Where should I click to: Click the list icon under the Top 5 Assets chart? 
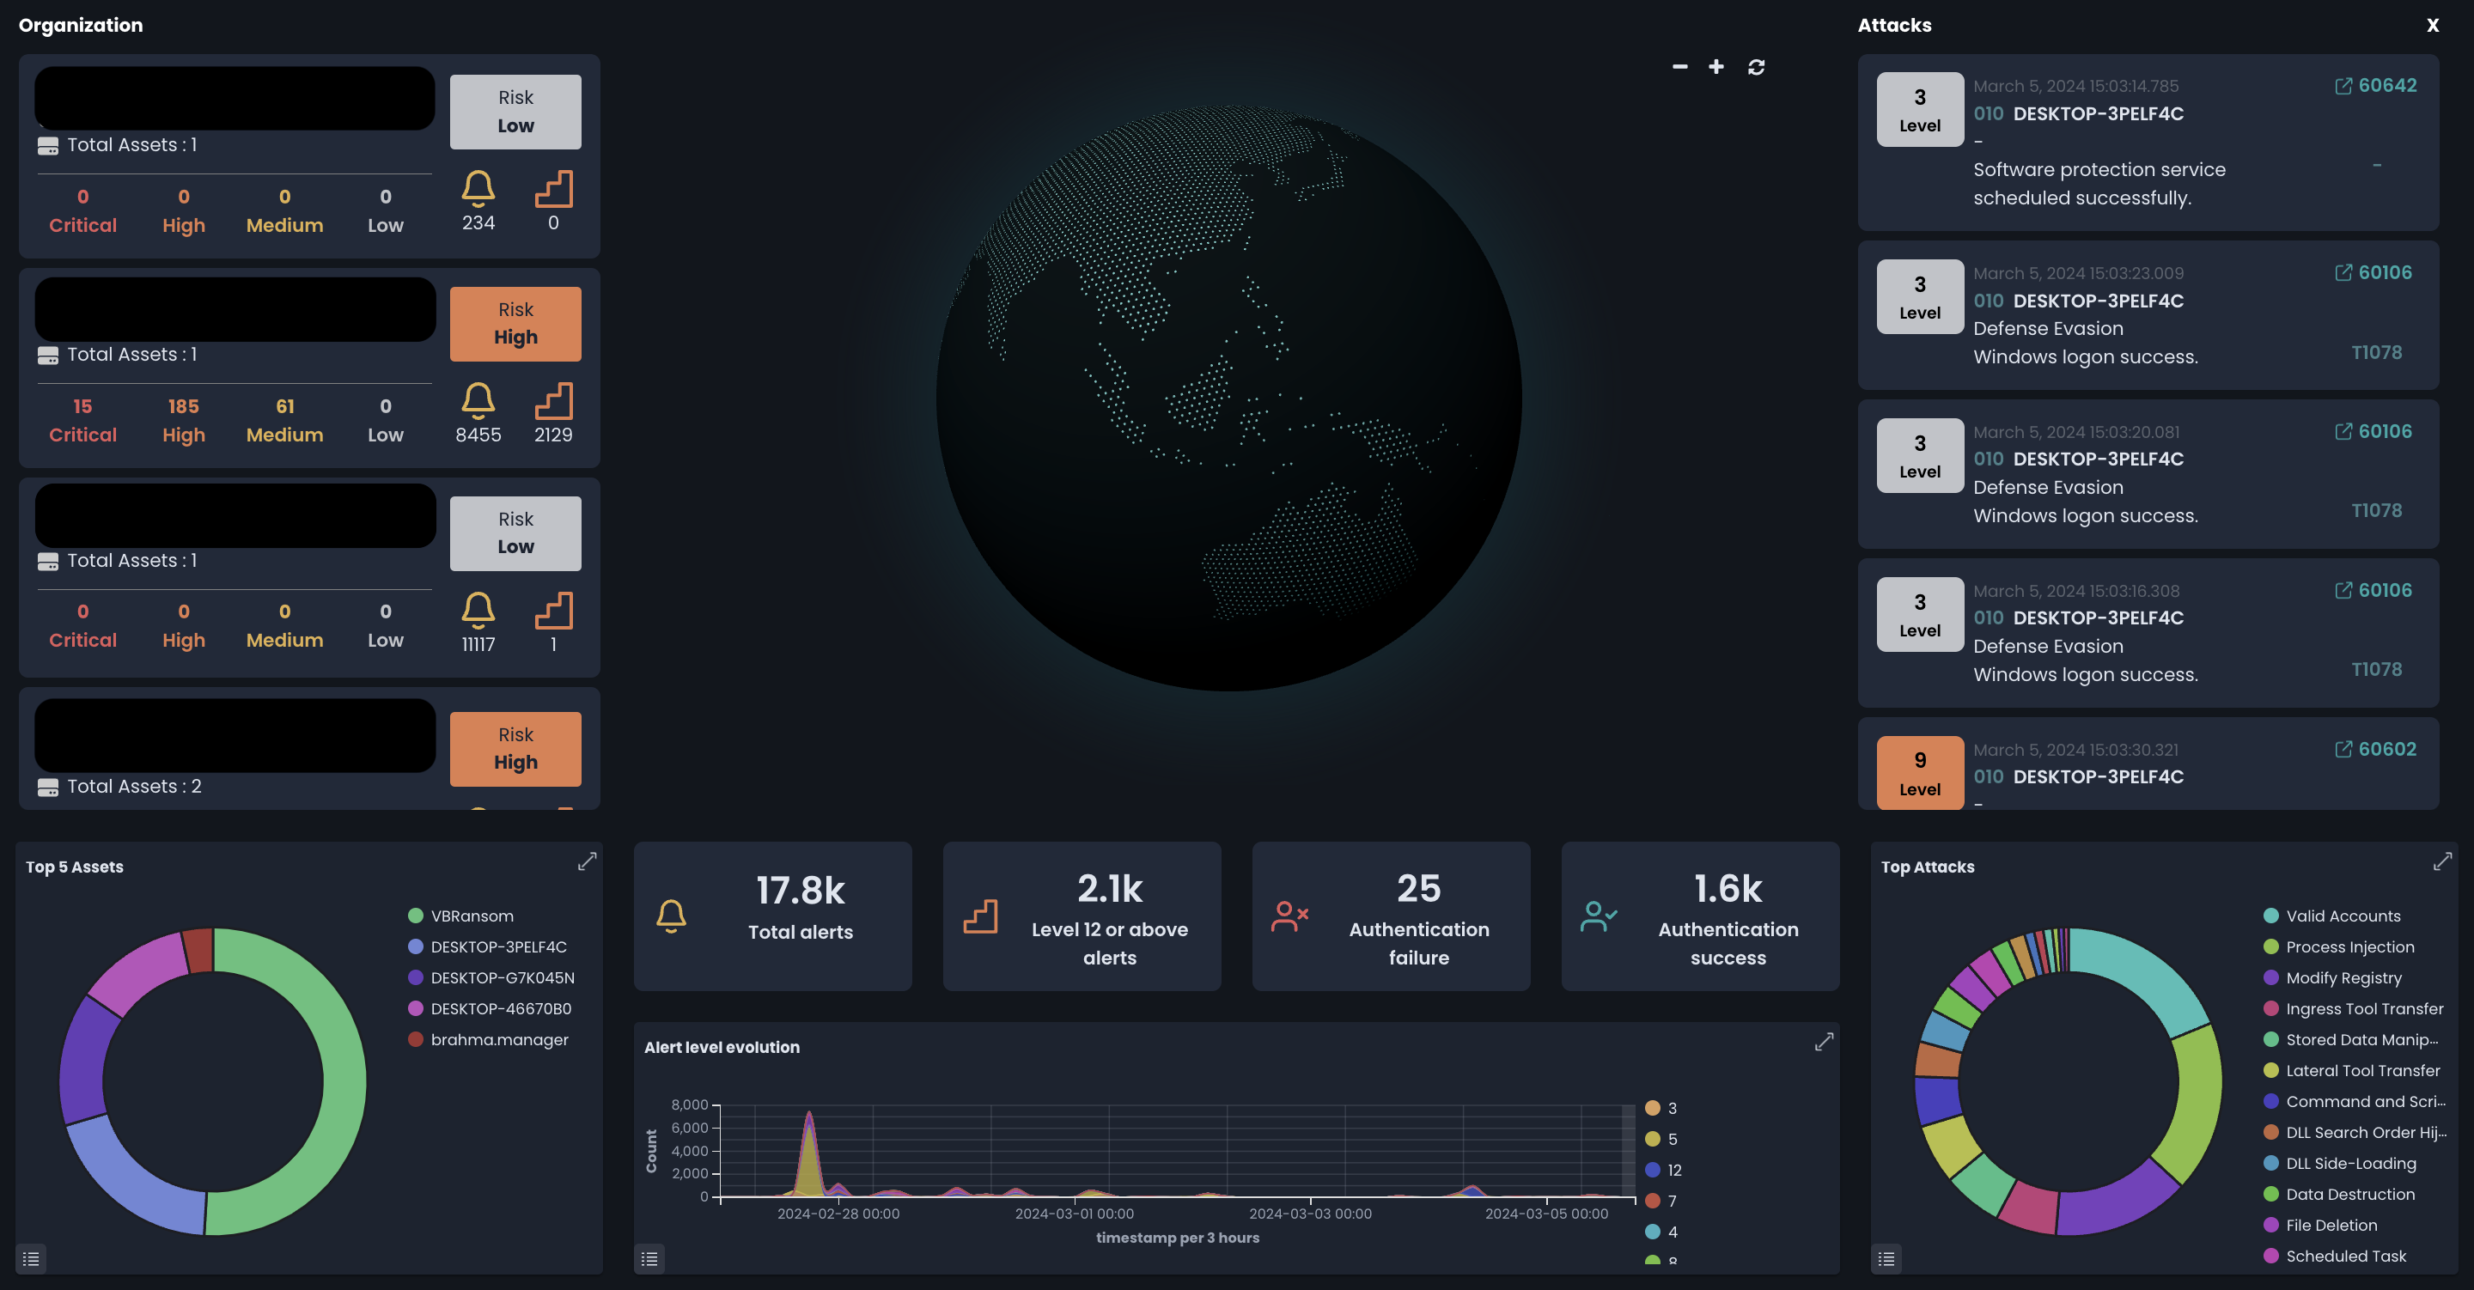[31, 1258]
